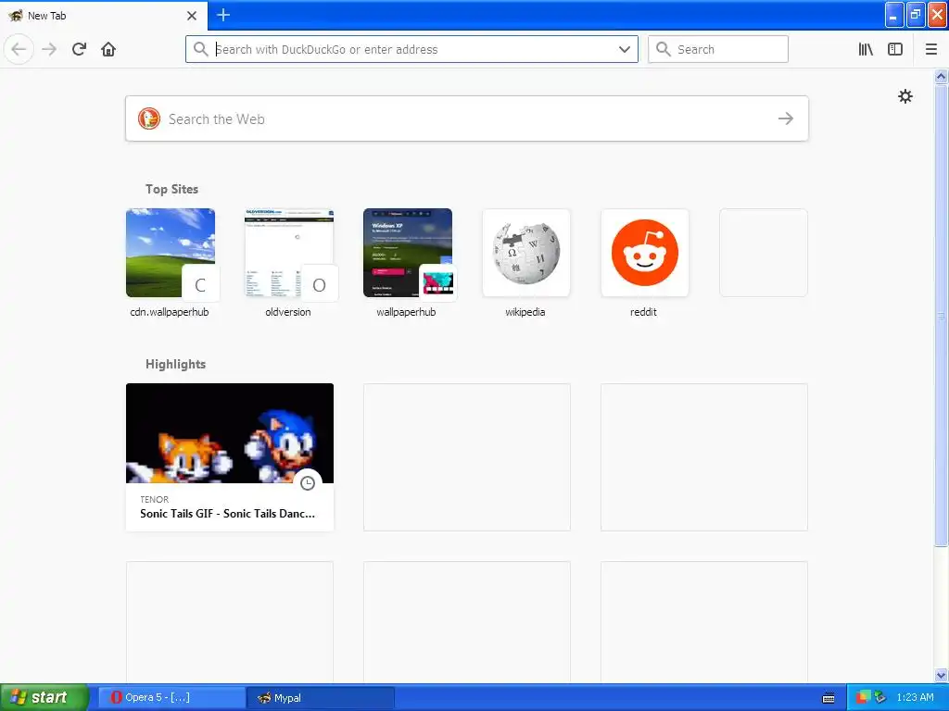This screenshot has height=711, width=949.
Task: Click the TENOR source label
Action: pyautogui.click(x=155, y=499)
